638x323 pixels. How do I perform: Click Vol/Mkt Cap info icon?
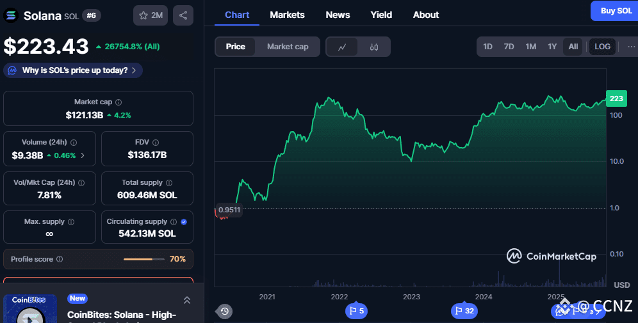pos(81,183)
